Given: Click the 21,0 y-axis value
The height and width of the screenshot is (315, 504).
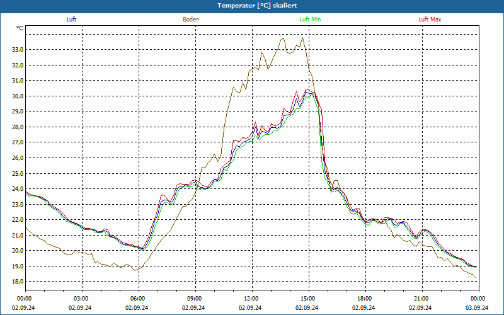Looking at the screenshot, I should click(x=18, y=235).
